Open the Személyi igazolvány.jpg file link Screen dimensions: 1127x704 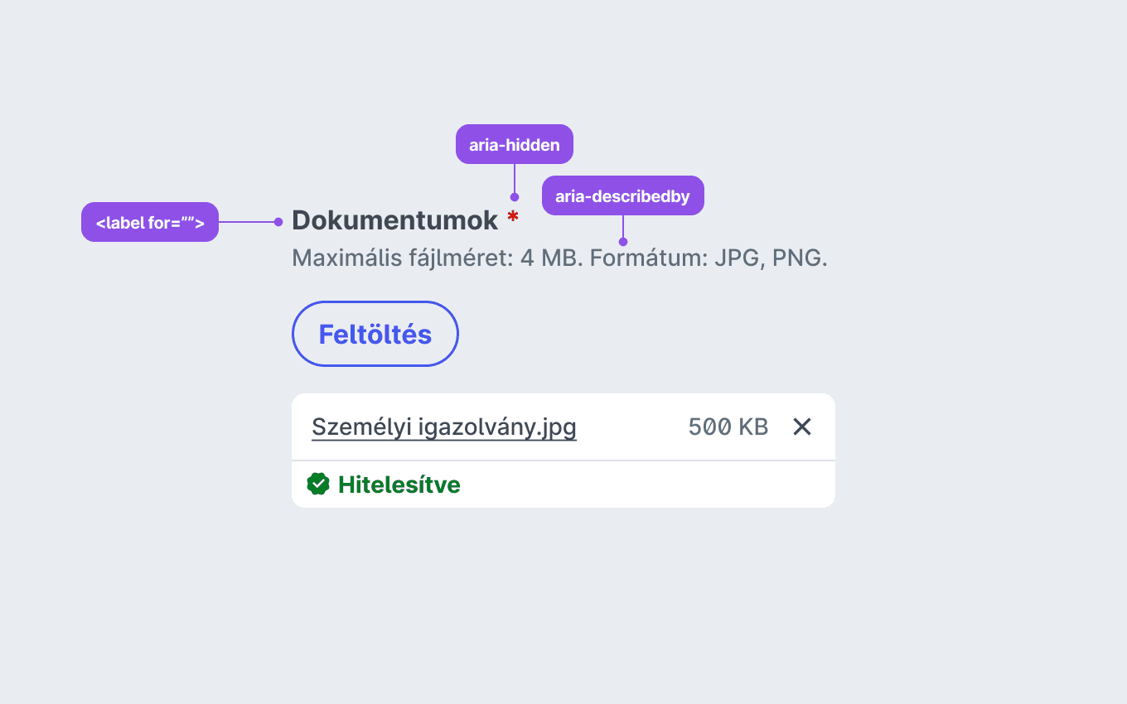(x=444, y=427)
